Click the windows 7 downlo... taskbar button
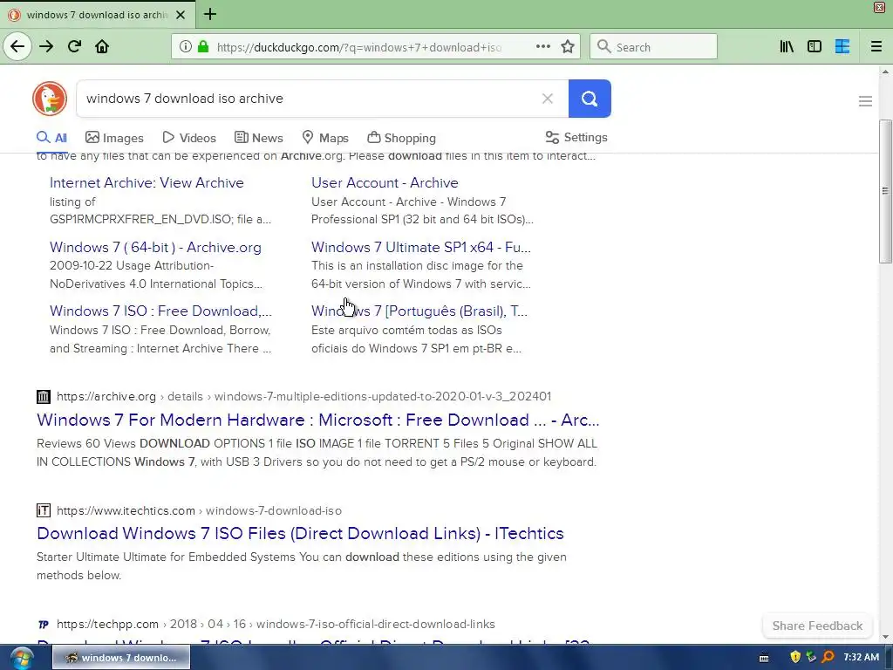 click(121, 658)
